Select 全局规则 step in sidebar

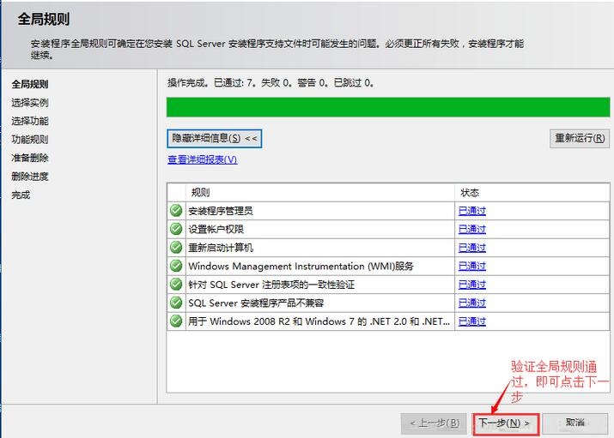click(30, 84)
